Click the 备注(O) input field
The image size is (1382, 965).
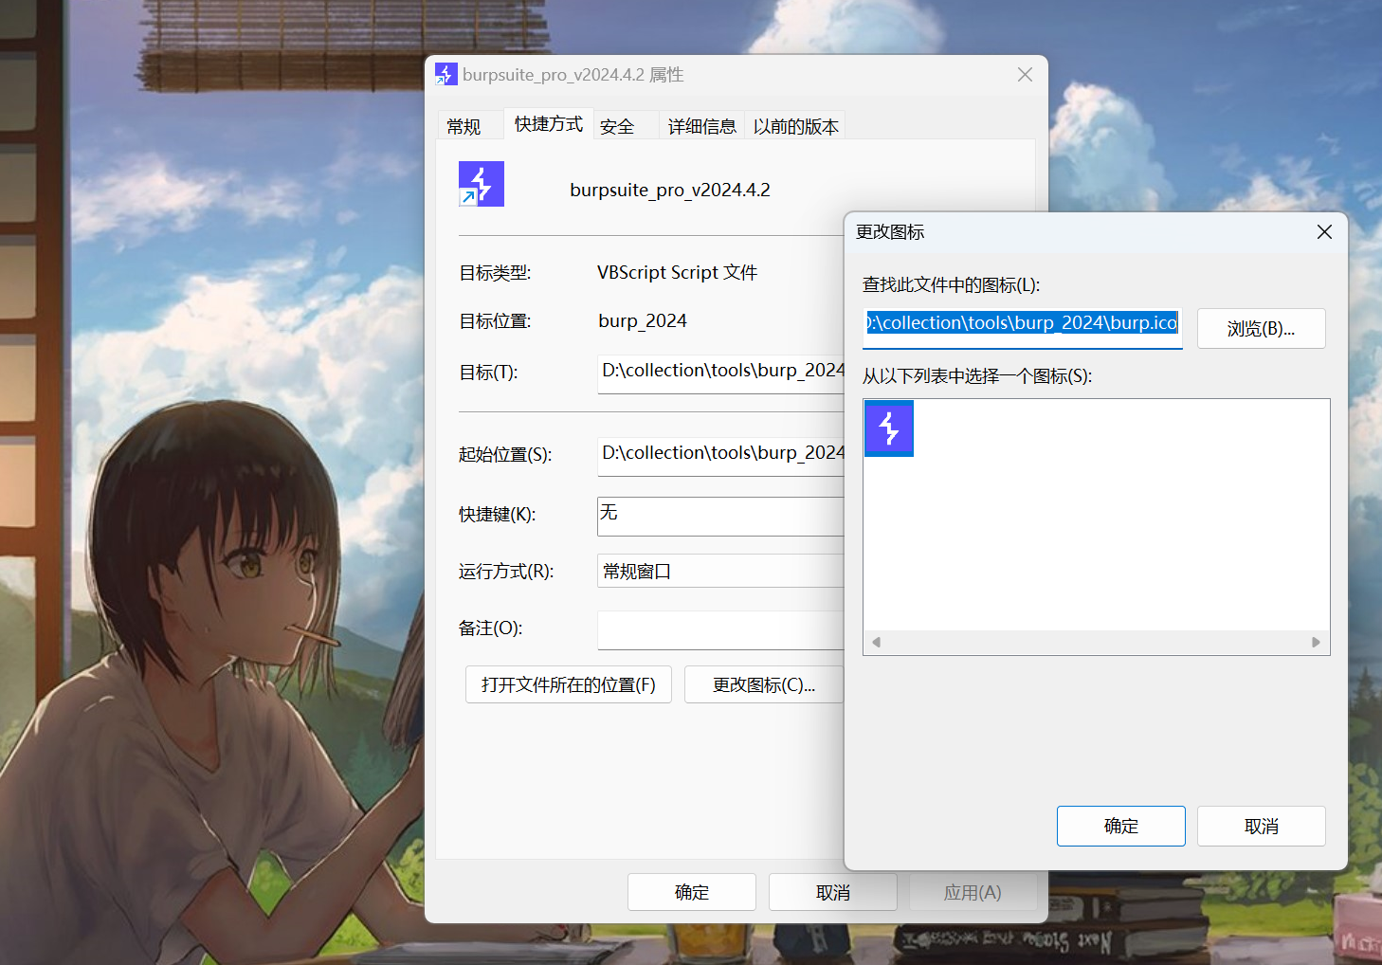[720, 630]
